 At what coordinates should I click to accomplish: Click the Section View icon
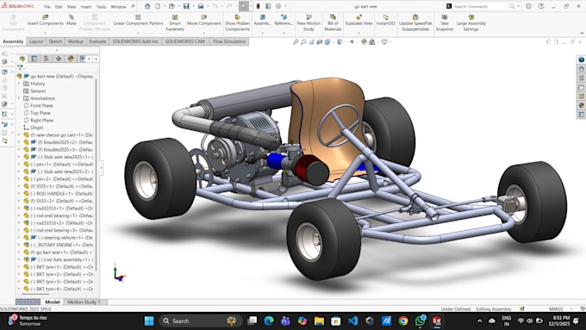[x=320, y=42]
